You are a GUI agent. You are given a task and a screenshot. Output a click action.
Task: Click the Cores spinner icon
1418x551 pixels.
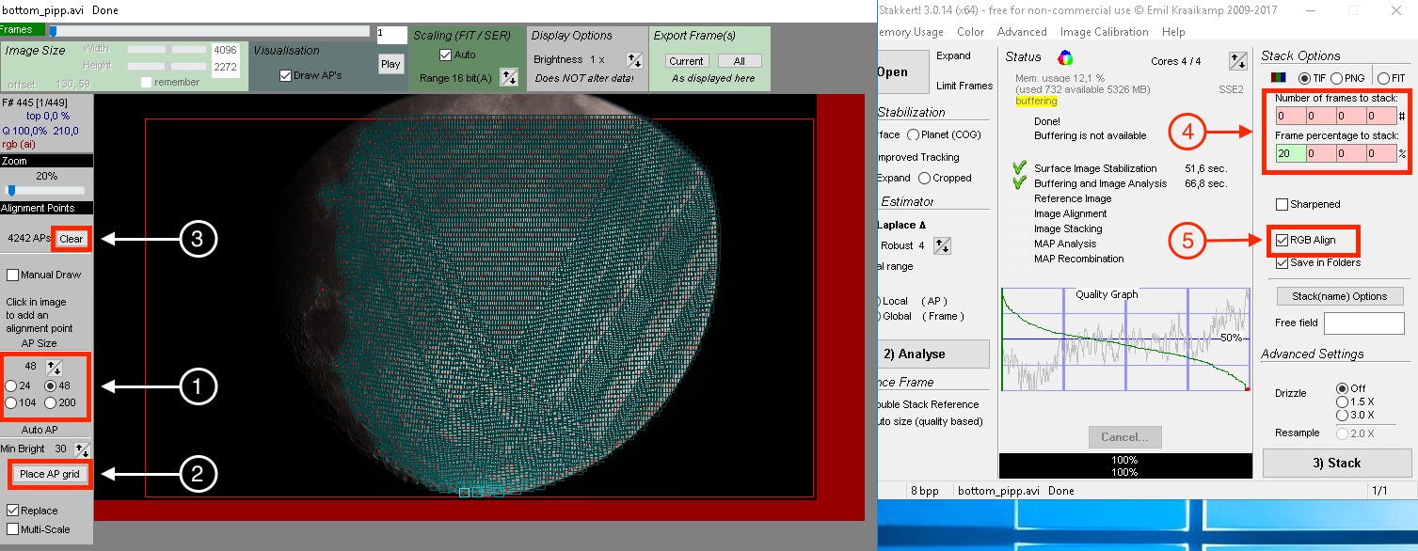(x=1237, y=62)
